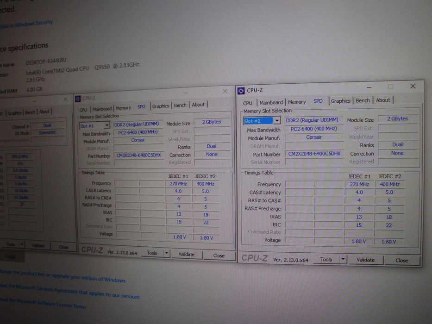Image resolution: width=432 pixels, height=324 pixels.
Task: Click JEDEC #1 CAS# Latency 4.0 in right window
Action: click(359, 192)
